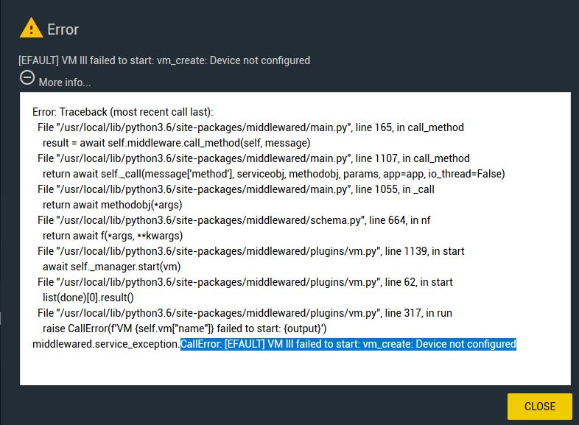Click the highlighted CallError text
The height and width of the screenshot is (425, 579).
pyautogui.click(x=348, y=344)
